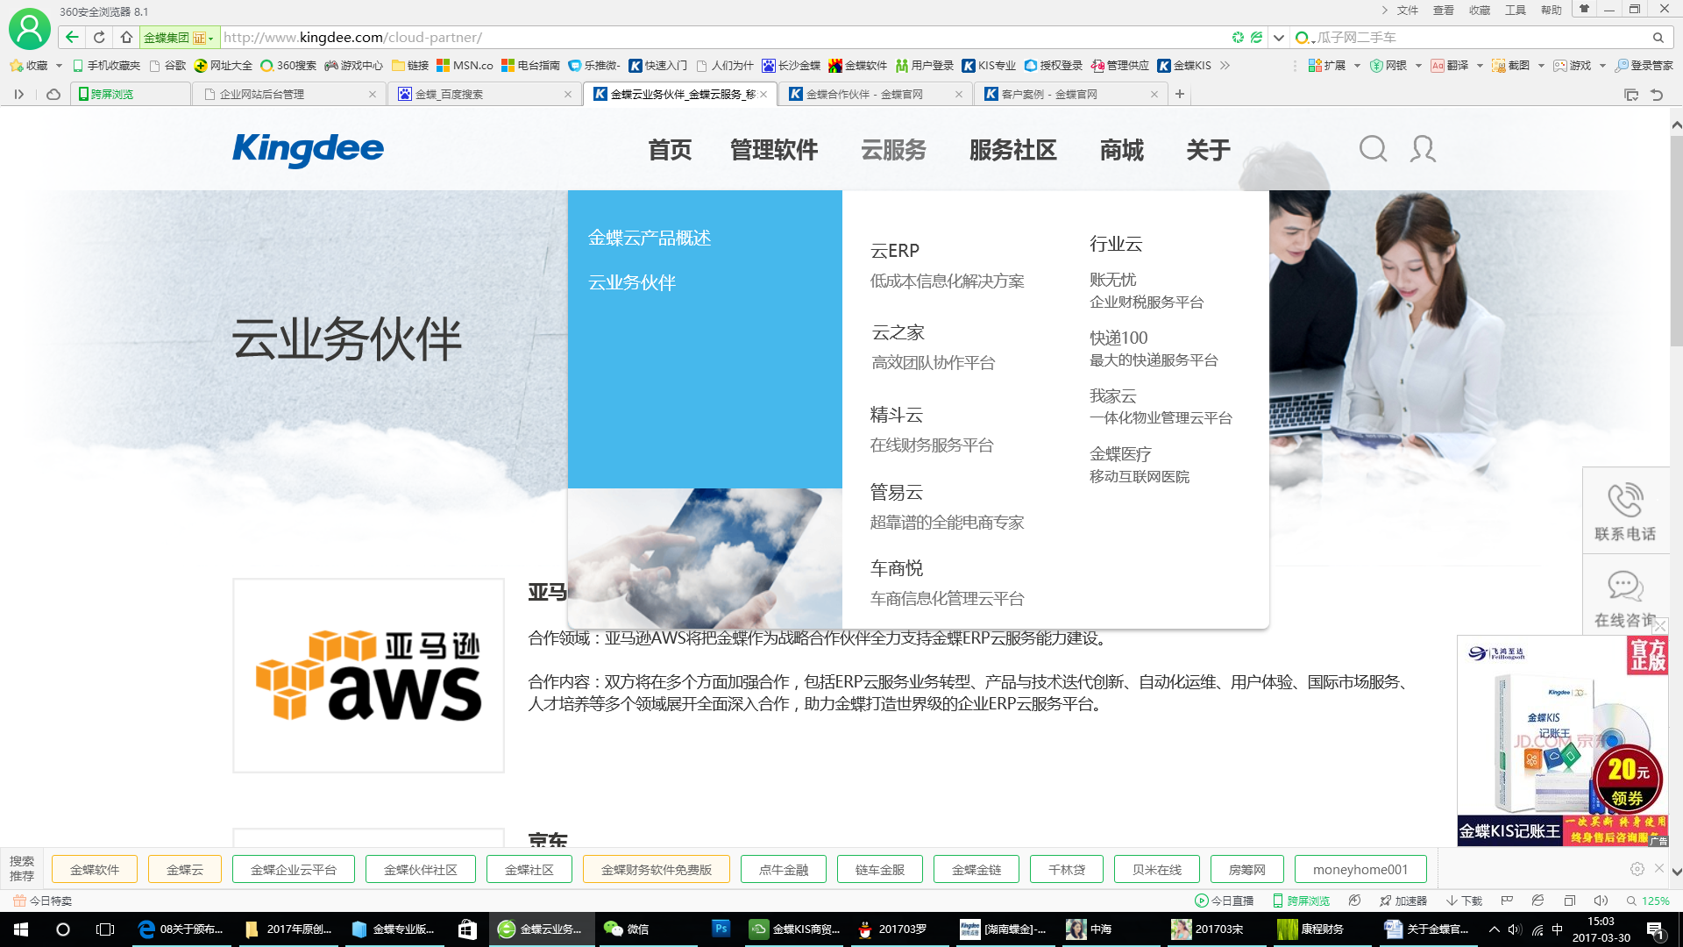Click the 125% zoom level control
The image size is (1683, 947).
tap(1648, 901)
